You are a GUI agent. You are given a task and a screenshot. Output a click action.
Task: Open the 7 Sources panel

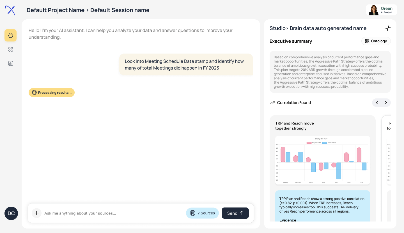(202, 213)
